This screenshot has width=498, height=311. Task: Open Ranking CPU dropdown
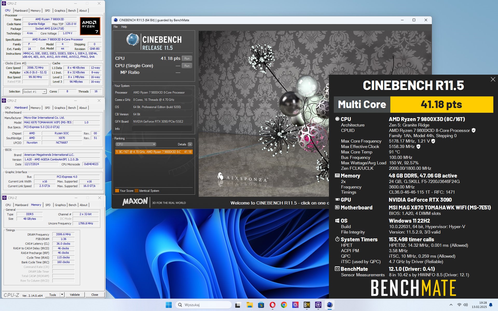coord(136,144)
